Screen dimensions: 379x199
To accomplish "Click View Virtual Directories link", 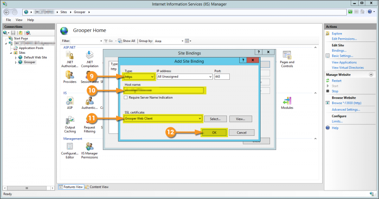I will pos(348,67).
